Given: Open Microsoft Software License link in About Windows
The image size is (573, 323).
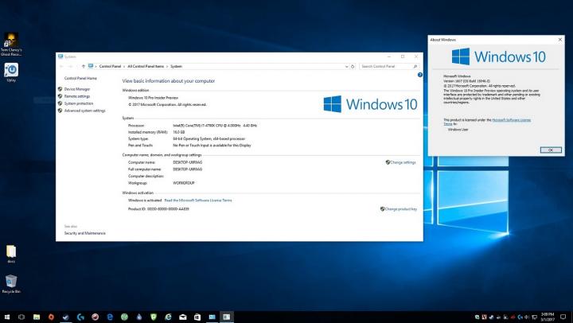Looking at the screenshot, I should pyautogui.click(x=511, y=120).
